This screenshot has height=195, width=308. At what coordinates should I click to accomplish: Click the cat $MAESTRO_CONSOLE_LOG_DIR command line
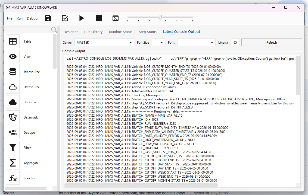point(180,59)
